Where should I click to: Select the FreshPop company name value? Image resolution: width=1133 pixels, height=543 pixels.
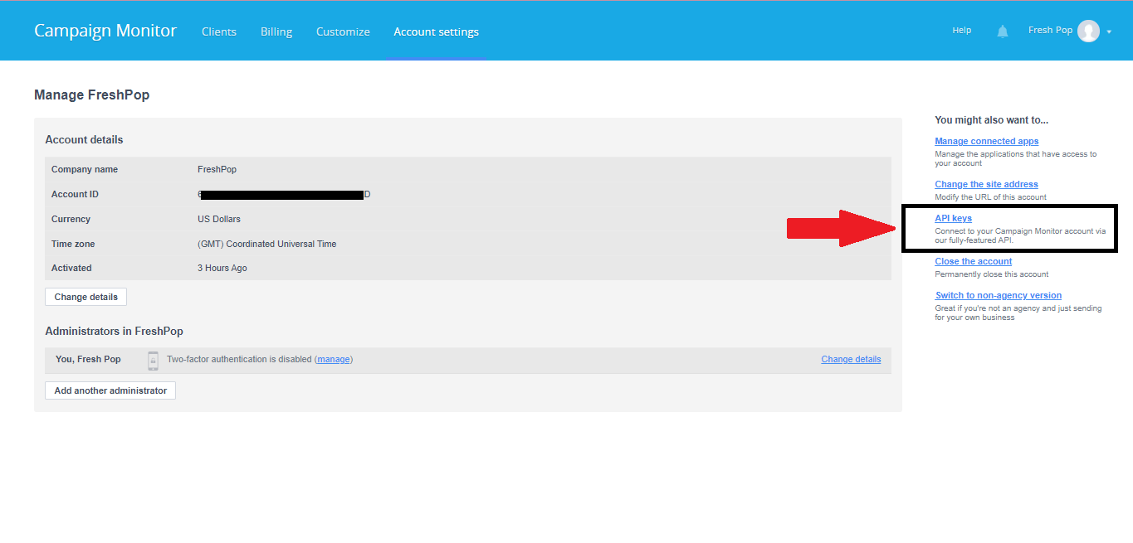point(217,169)
